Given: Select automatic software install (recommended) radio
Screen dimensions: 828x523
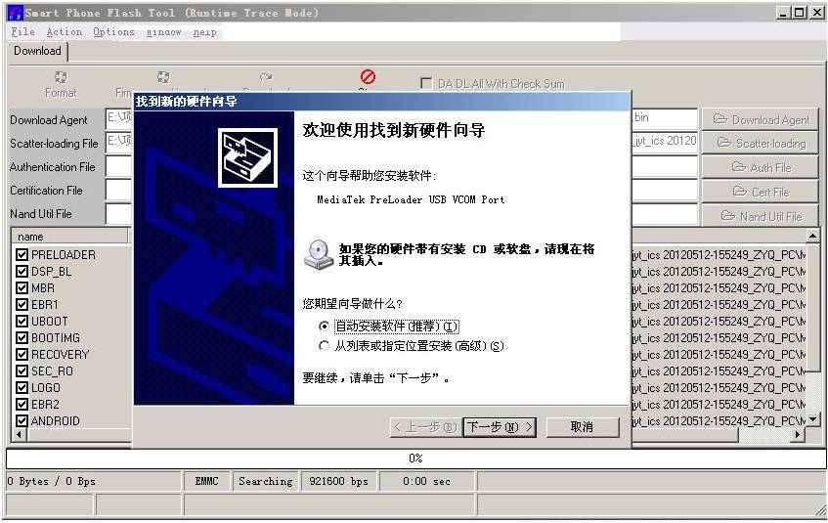Looking at the screenshot, I should (x=324, y=327).
